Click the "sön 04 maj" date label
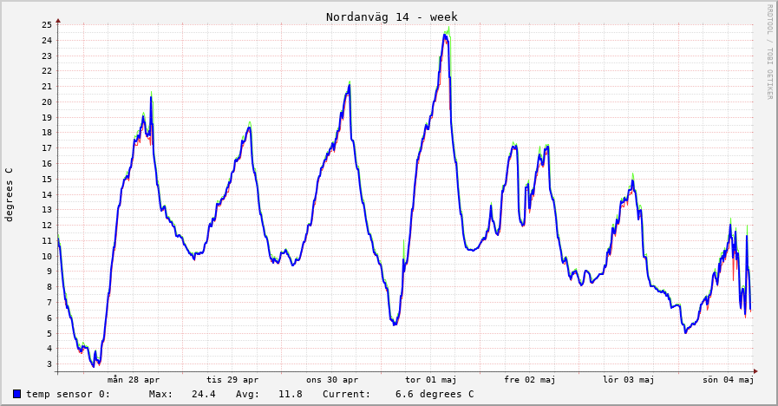778x406 pixels. [728, 380]
